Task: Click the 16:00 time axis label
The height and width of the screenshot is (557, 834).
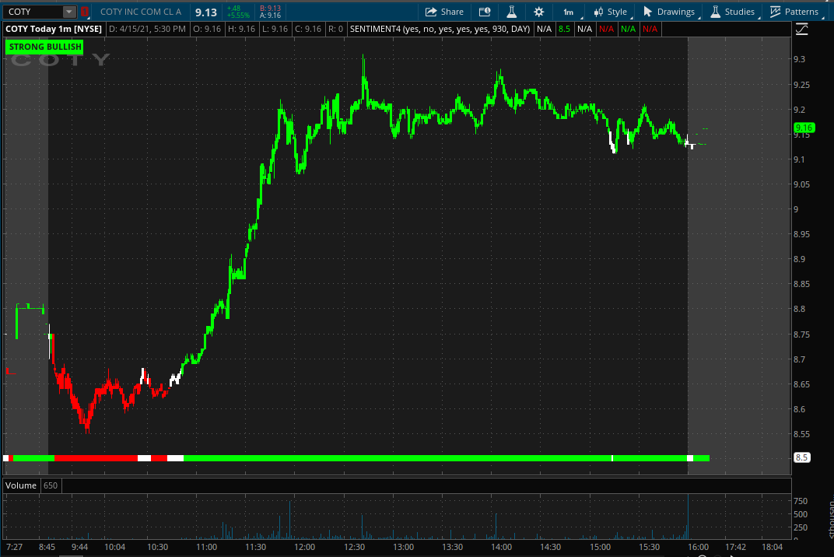Action: [698, 547]
